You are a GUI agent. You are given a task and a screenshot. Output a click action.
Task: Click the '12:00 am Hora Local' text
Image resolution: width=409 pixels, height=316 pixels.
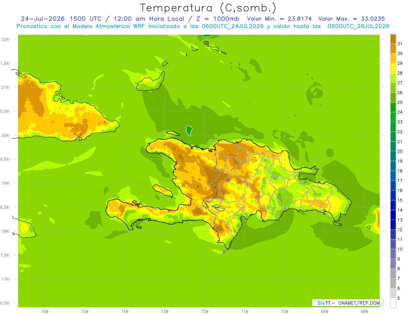[x=149, y=19]
